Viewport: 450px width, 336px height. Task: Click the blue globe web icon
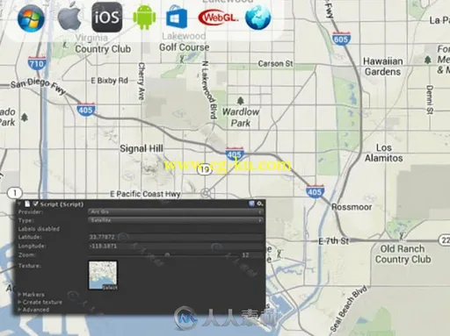click(258, 18)
